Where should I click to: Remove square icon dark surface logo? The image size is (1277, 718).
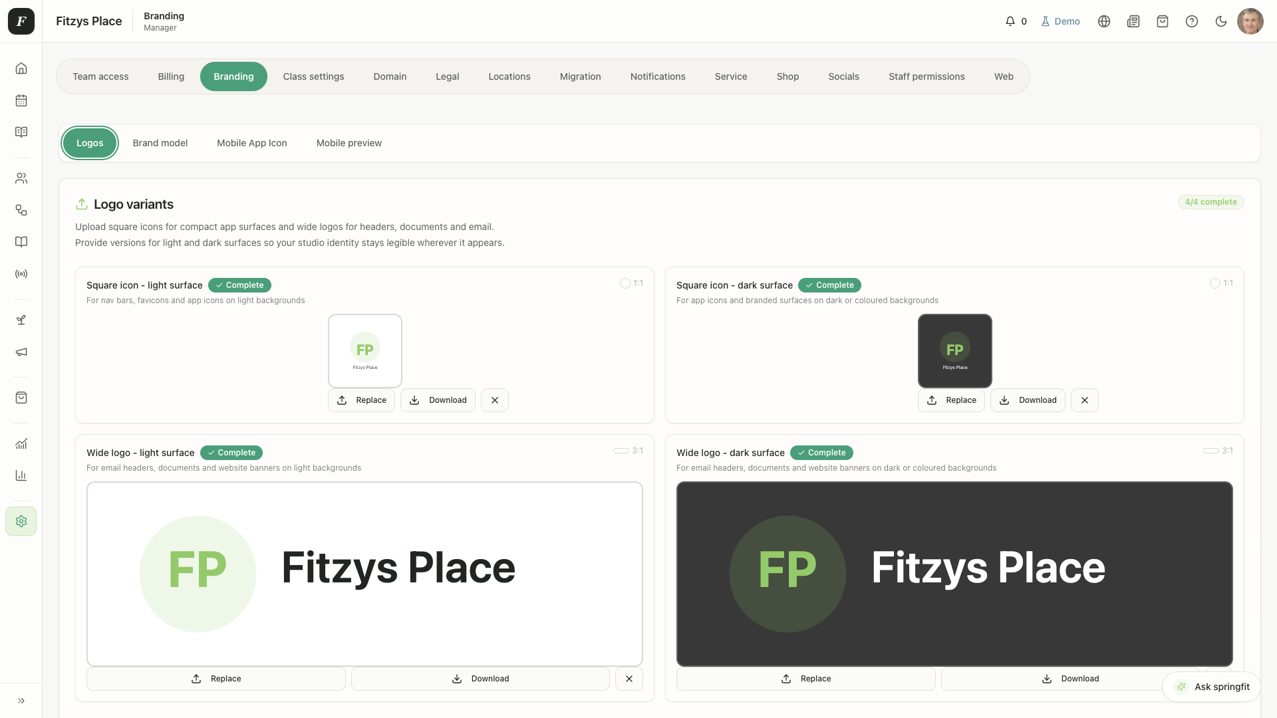click(1085, 400)
